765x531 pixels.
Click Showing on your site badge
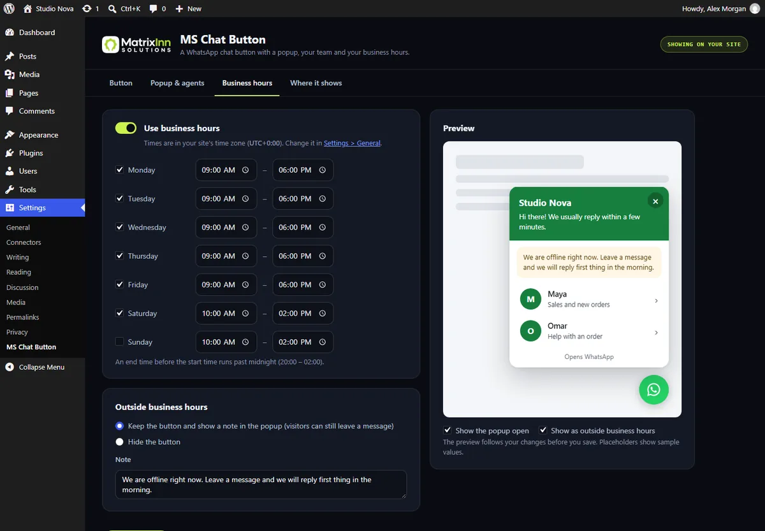(x=704, y=44)
